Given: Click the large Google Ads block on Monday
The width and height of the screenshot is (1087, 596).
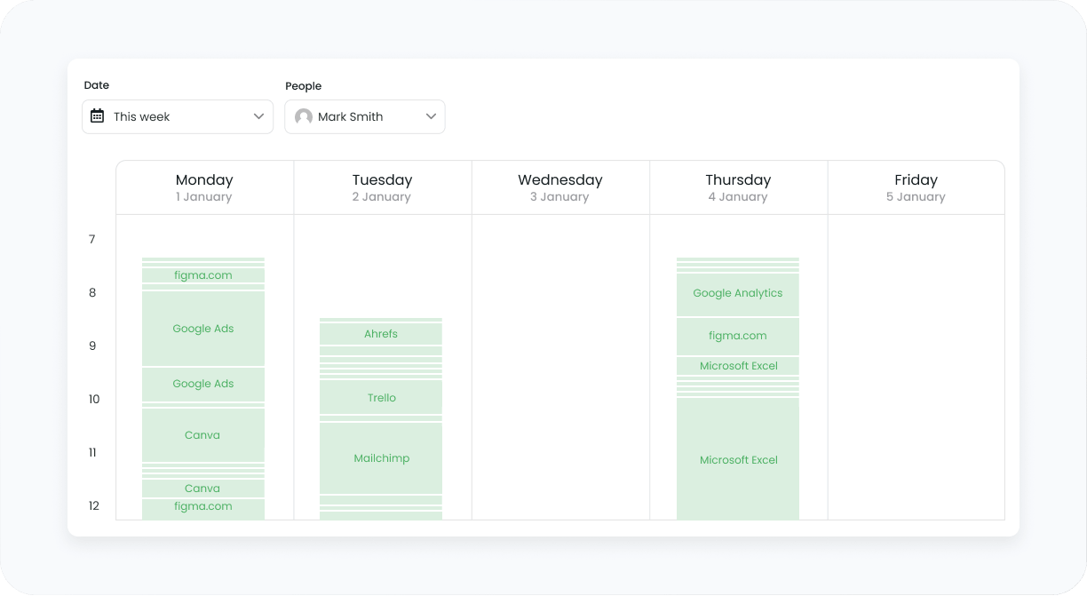Looking at the screenshot, I should [203, 329].
